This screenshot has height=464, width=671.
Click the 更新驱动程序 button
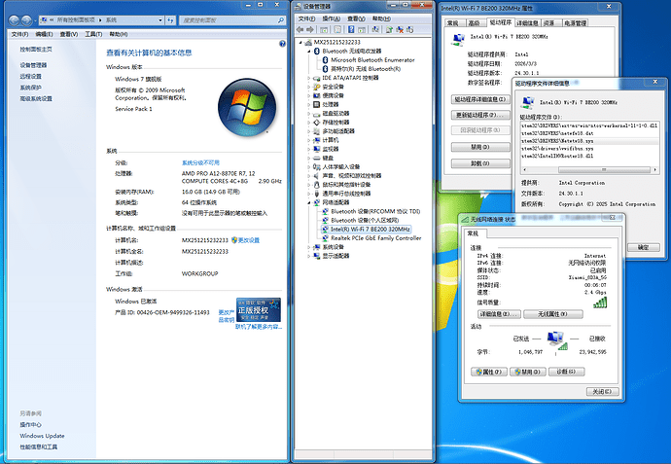point(480,115)
